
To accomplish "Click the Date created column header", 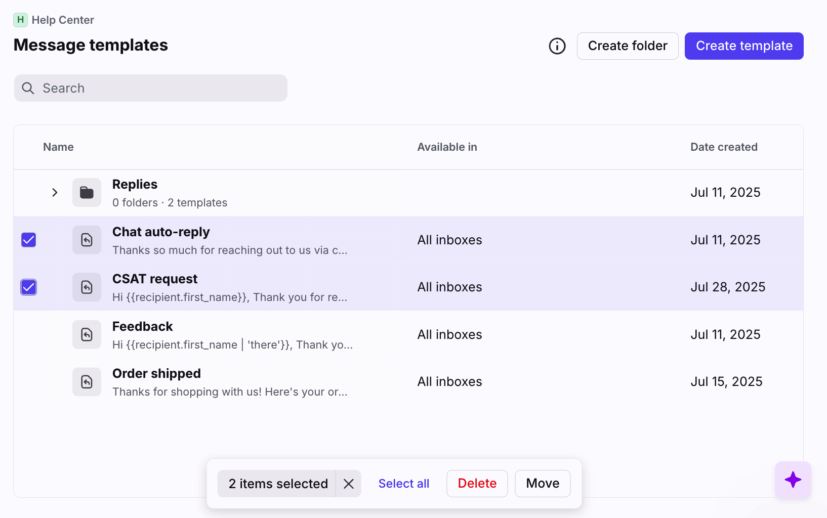I will coord(723,147).
